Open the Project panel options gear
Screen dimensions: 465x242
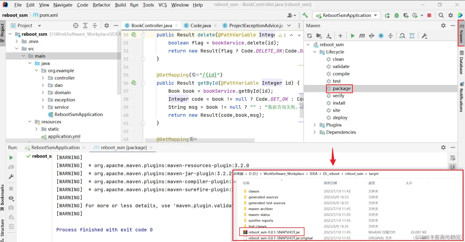point(107,26)
